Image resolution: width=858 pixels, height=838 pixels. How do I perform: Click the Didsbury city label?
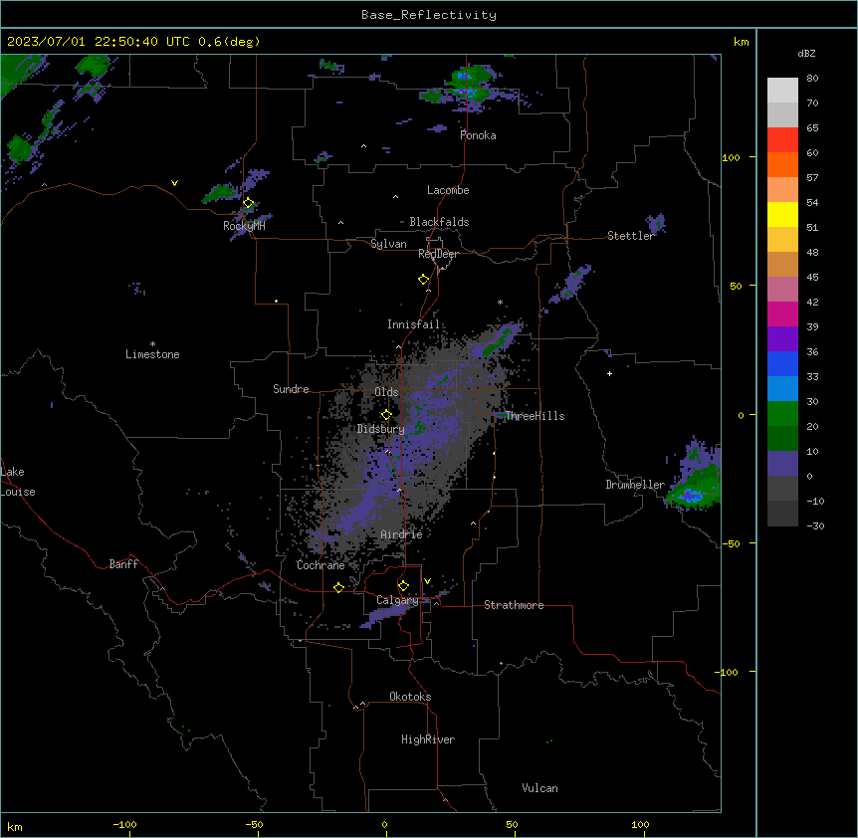point(381,429)
